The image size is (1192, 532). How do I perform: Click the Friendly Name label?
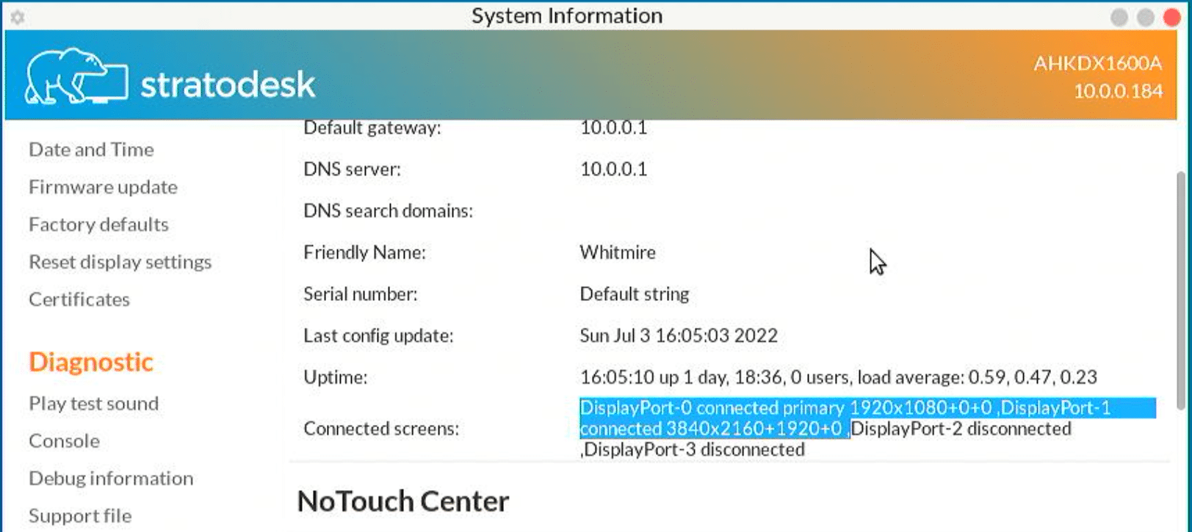point(364,253)
